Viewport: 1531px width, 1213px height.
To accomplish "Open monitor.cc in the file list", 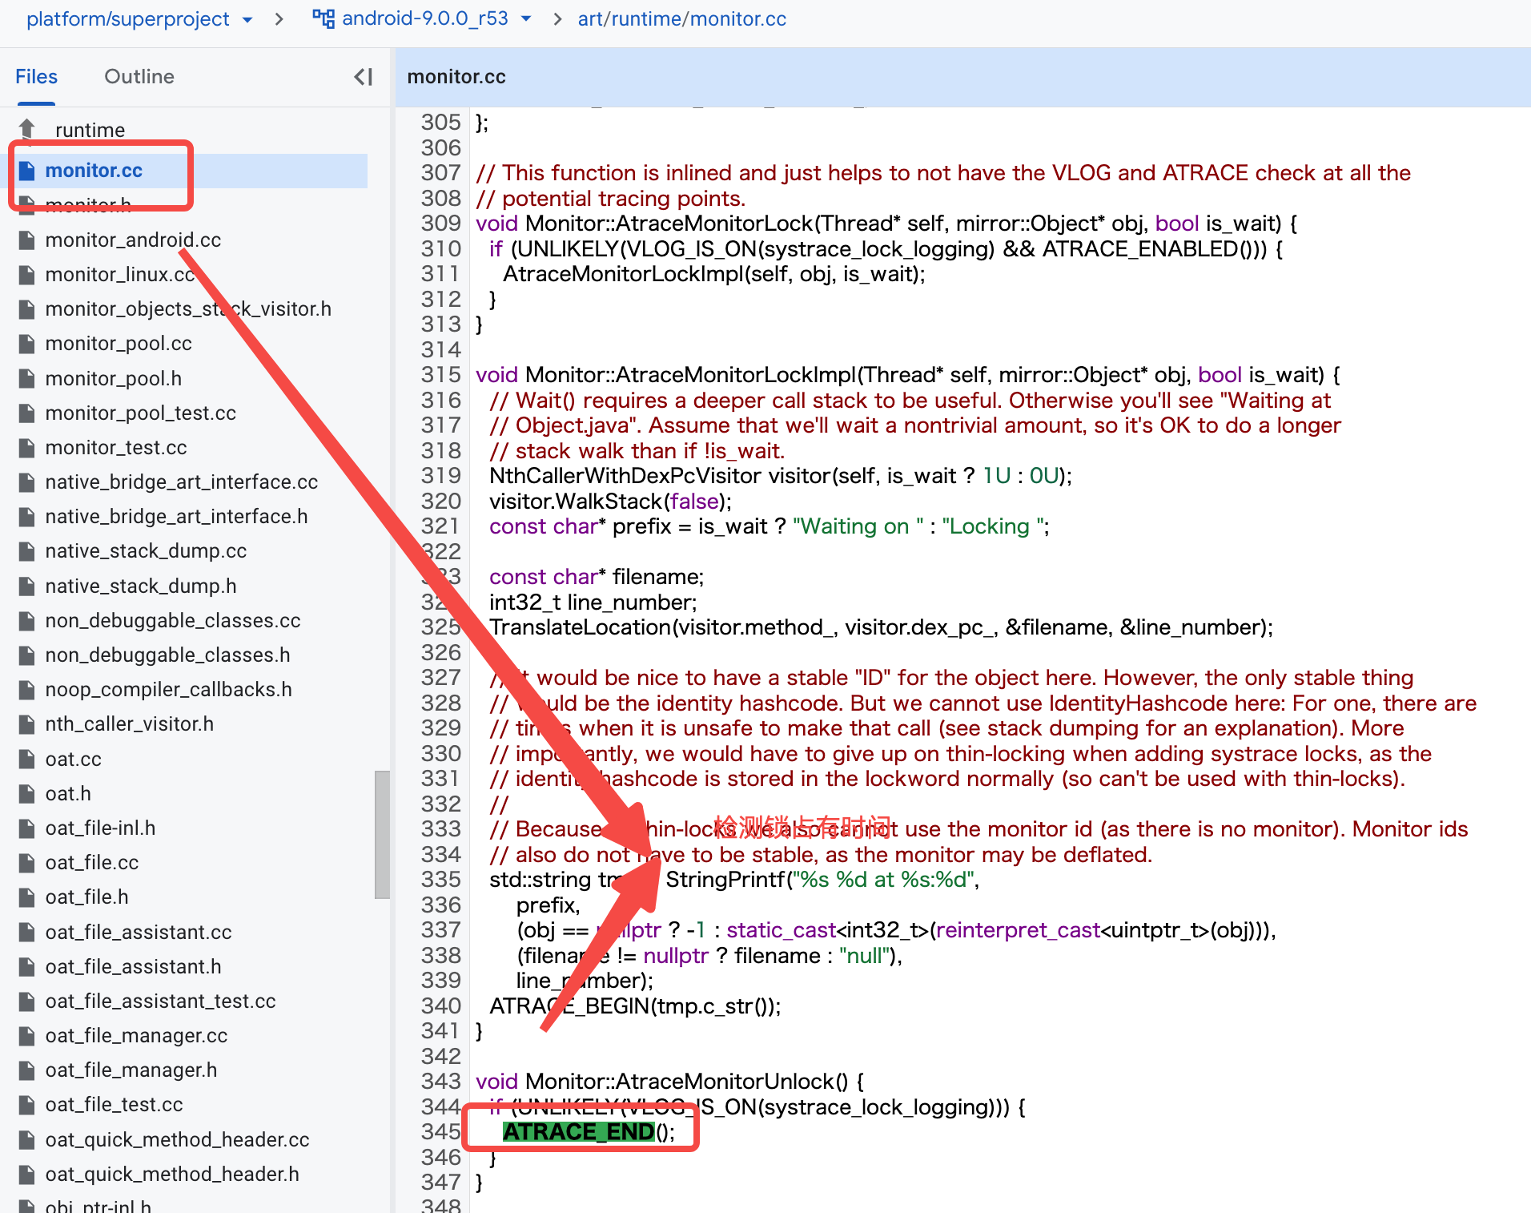I will click(x=94, y=171).
